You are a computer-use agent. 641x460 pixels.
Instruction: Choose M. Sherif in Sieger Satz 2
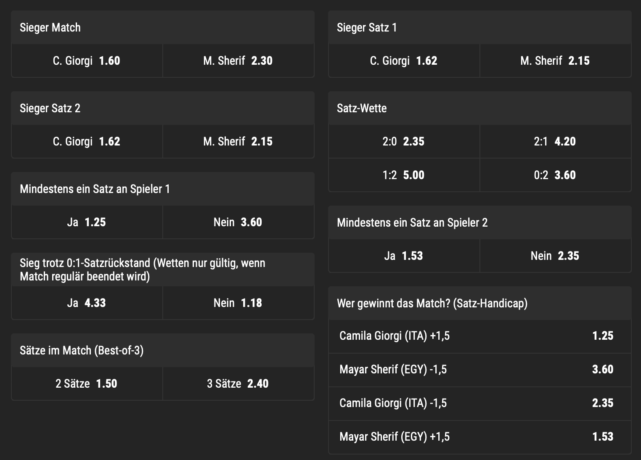(x=238, y=141)
